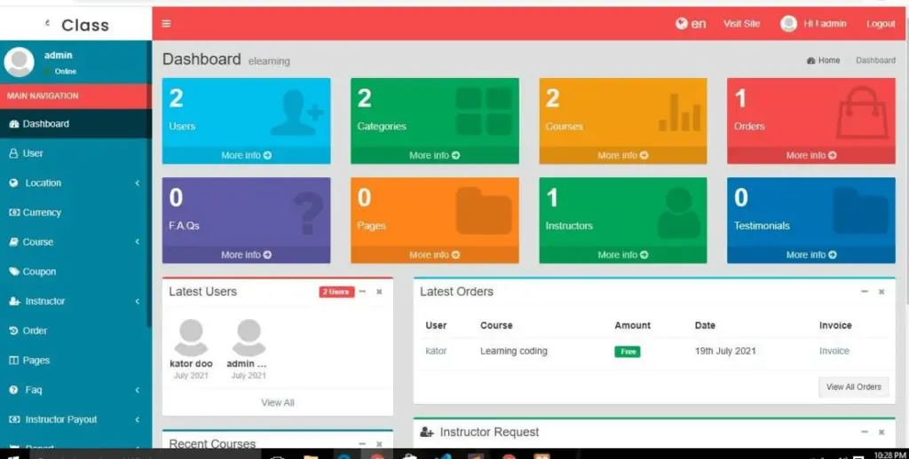
Task: Click More info on the Users card
Action: pyautogui.click(x=247, y=155)
